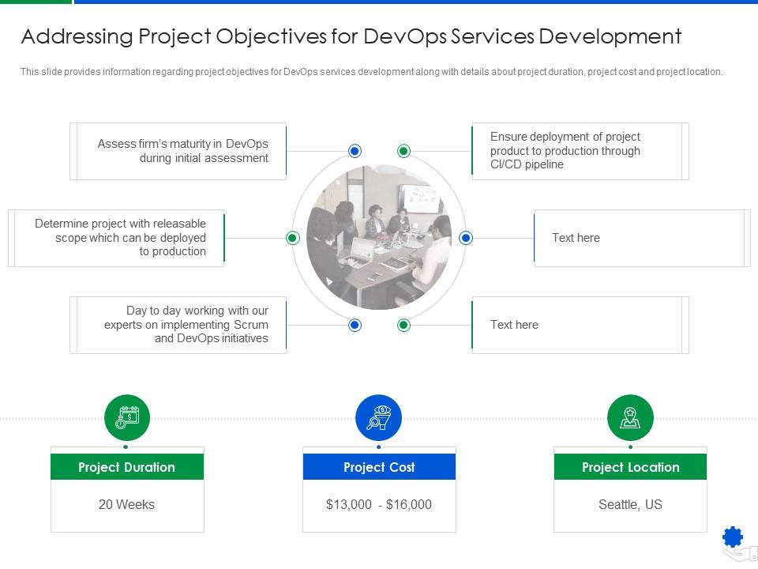Select the green dot above the team photo
Viewport: 758px width, 569px height.
[x=404, y=149]
